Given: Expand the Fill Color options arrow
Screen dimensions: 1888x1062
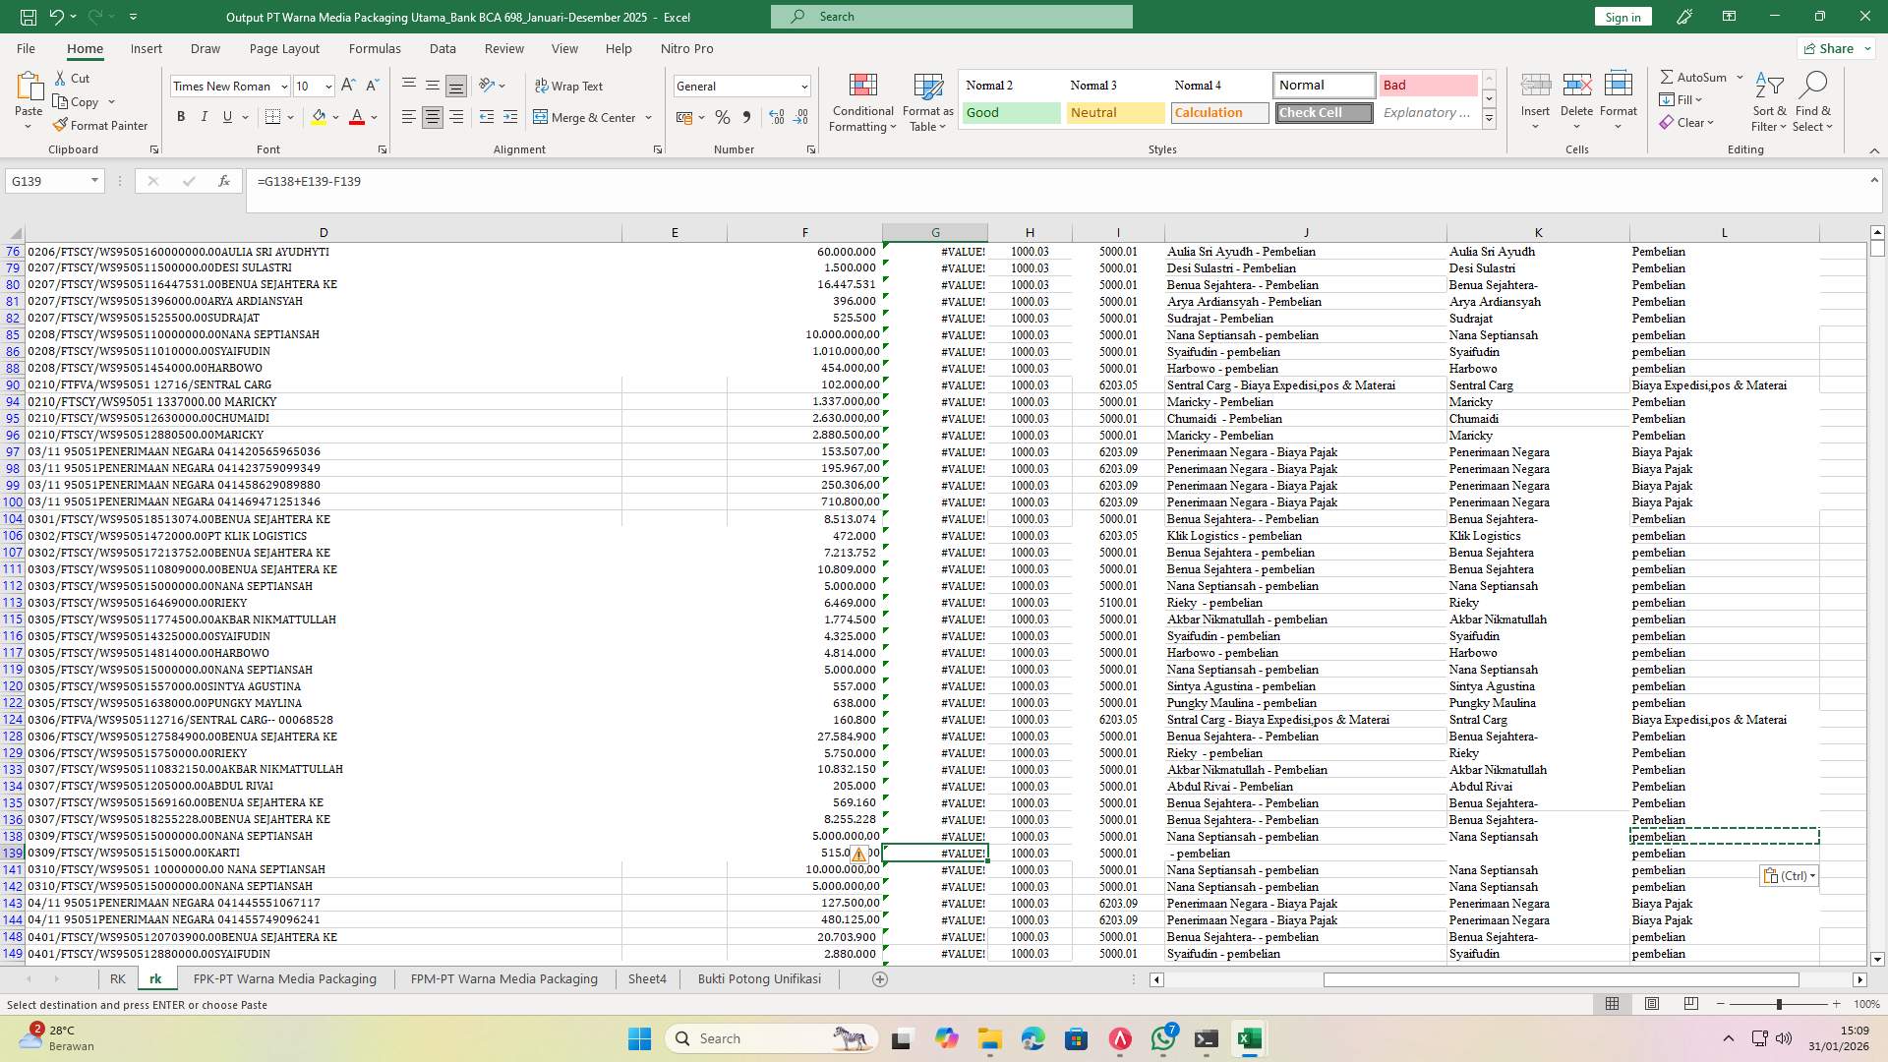Looking at the screenshot, I should point(334,117).
